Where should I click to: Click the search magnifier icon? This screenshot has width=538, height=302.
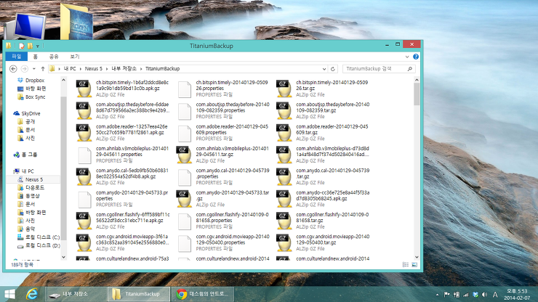[x=409, y=69]
